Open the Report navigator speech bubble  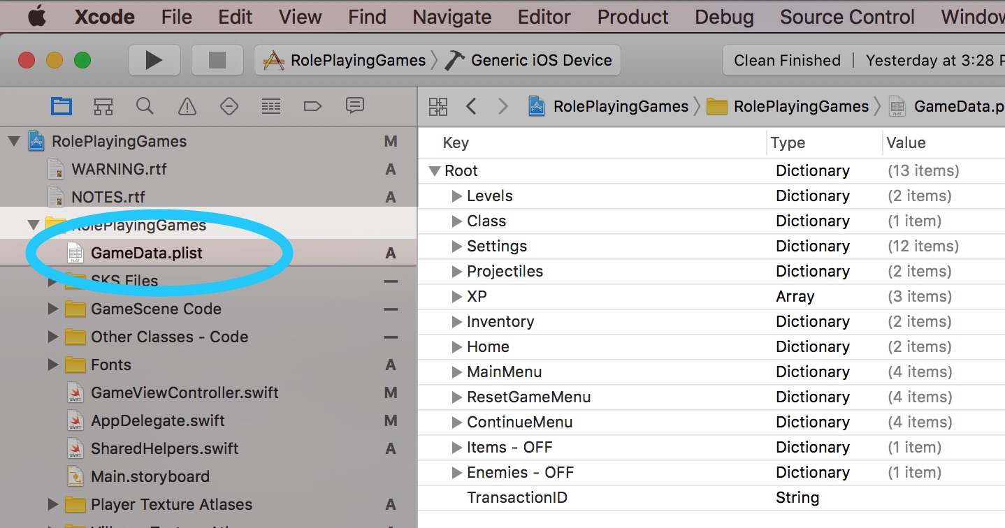click(x=354, y=105)
